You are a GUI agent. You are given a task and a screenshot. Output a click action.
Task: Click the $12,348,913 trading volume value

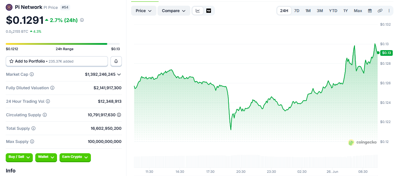tap(110, 101)
